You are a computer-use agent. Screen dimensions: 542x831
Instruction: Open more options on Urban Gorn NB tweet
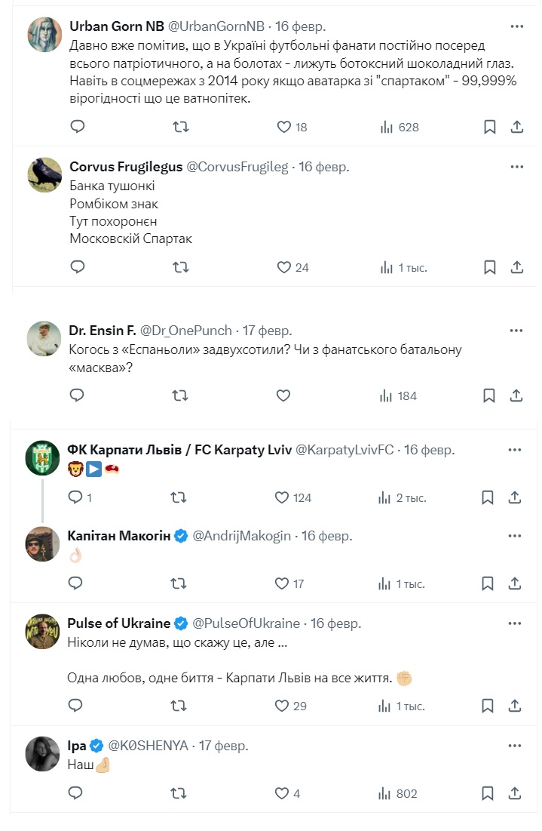pyautogui.click(x=516, y=26)
